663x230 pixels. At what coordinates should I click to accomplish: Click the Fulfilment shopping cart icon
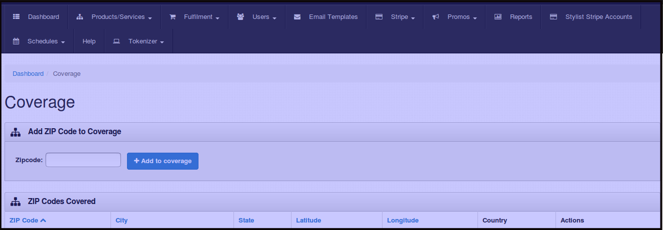[x=172, y=17]
